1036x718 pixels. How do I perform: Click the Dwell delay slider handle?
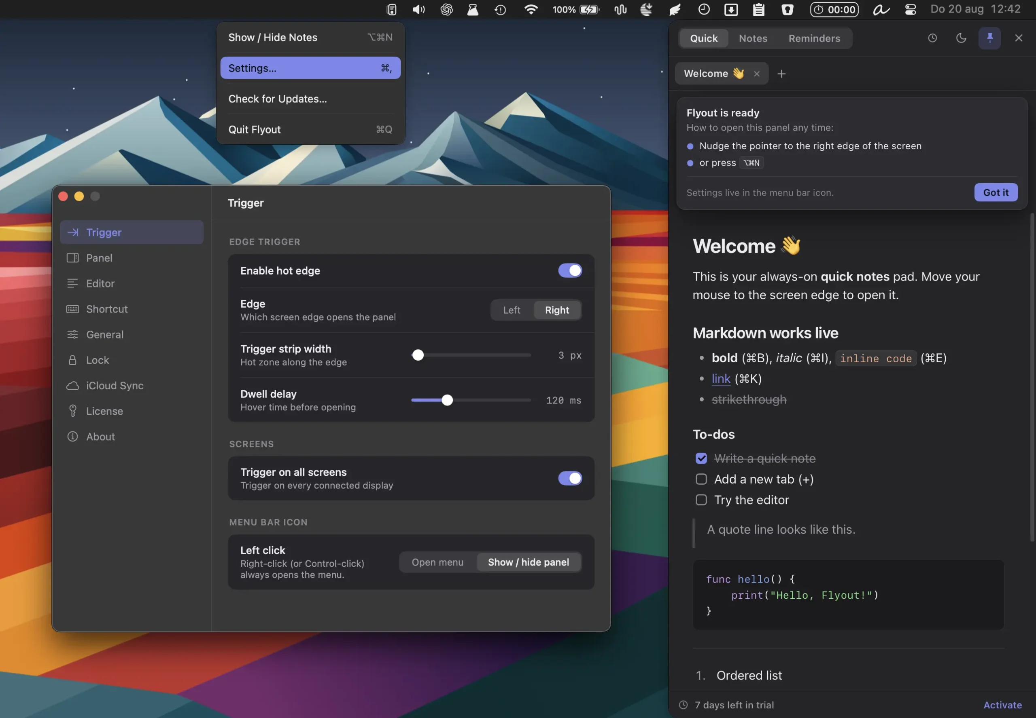(447, 400)
